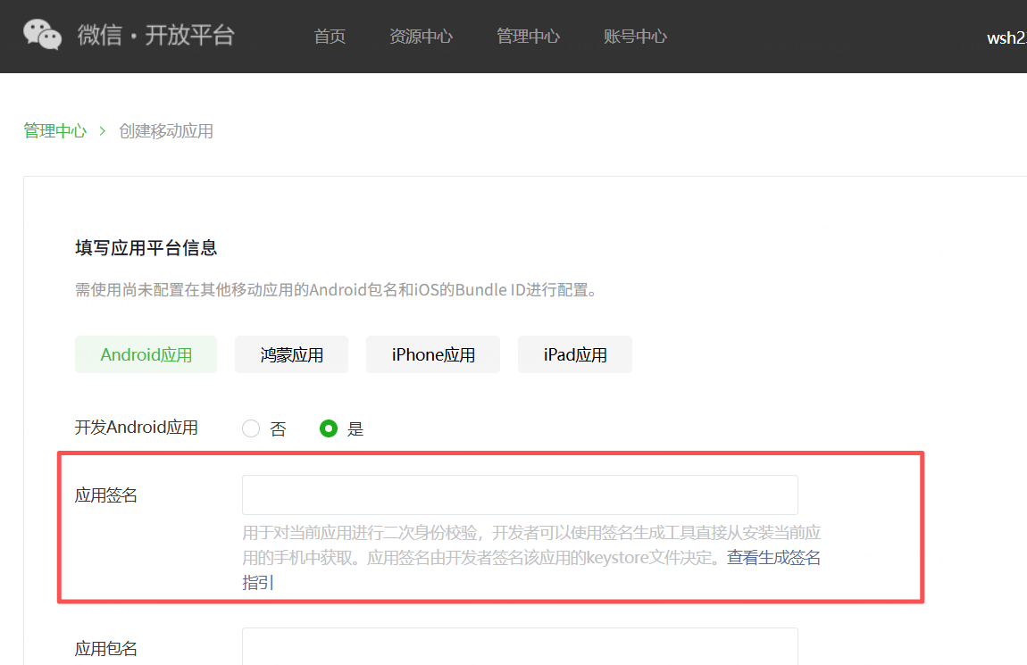This screenshot has height=665, width=1027.
Task: Open the 管理中心 top menu item
Action: pyautogui.click(x=528, y=36)
